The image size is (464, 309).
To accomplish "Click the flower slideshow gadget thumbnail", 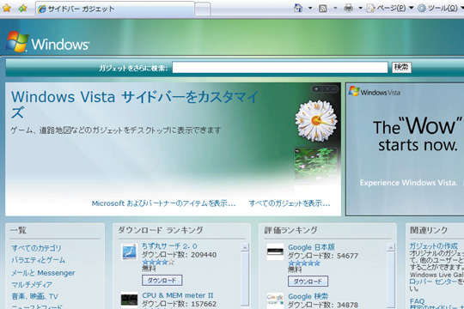I will pos(315,163).
